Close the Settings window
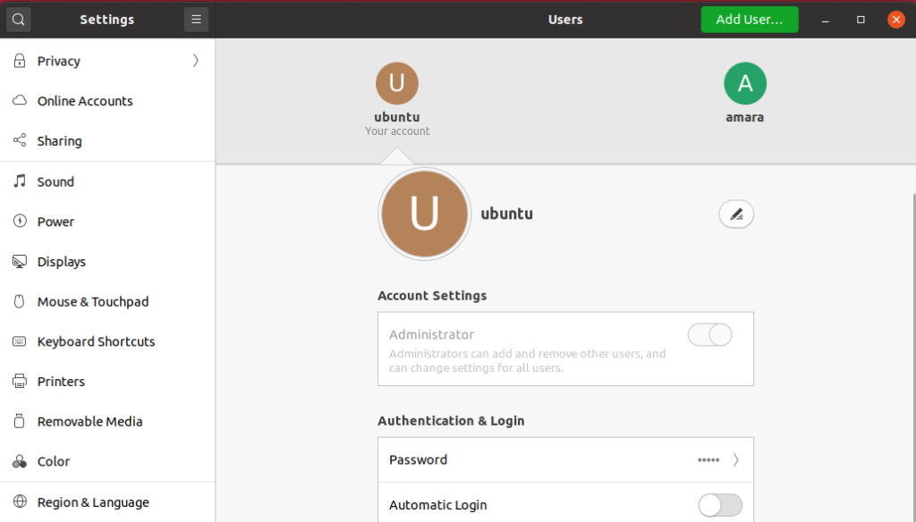The height and width of the screenshot is (522, 916). [896, 20]
